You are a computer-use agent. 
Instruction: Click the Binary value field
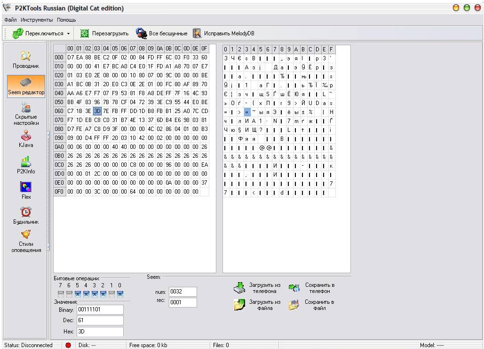pyautogui.click(x=100, y=309)
